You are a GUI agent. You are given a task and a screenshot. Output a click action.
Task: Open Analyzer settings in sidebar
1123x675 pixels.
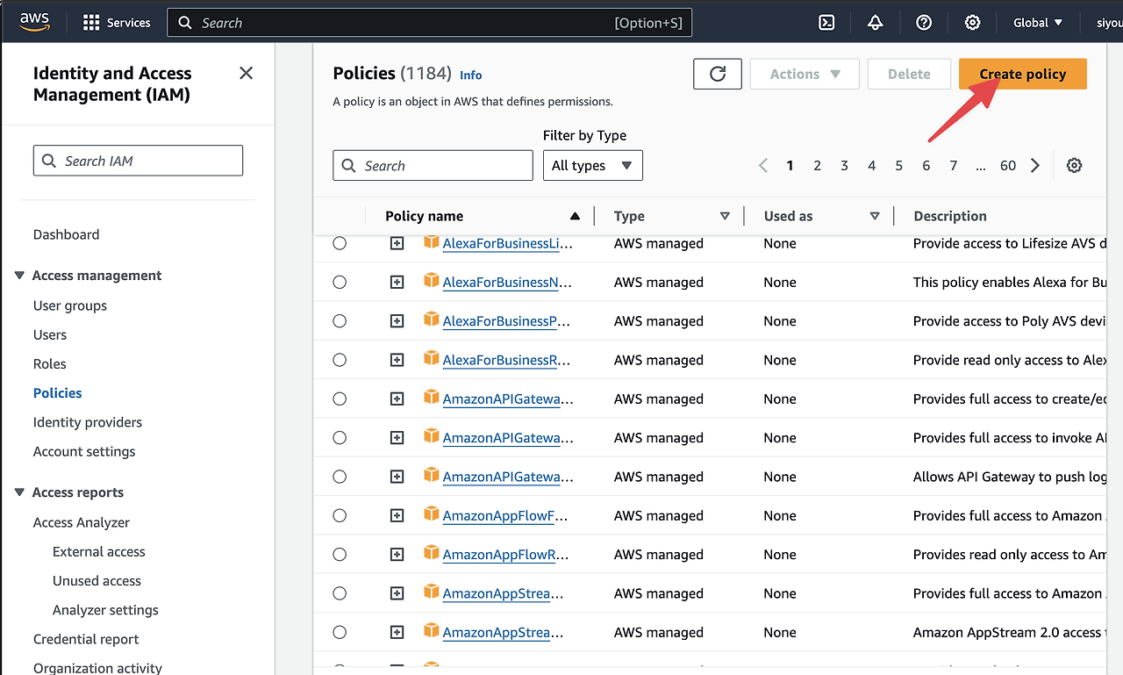(105, 609)
